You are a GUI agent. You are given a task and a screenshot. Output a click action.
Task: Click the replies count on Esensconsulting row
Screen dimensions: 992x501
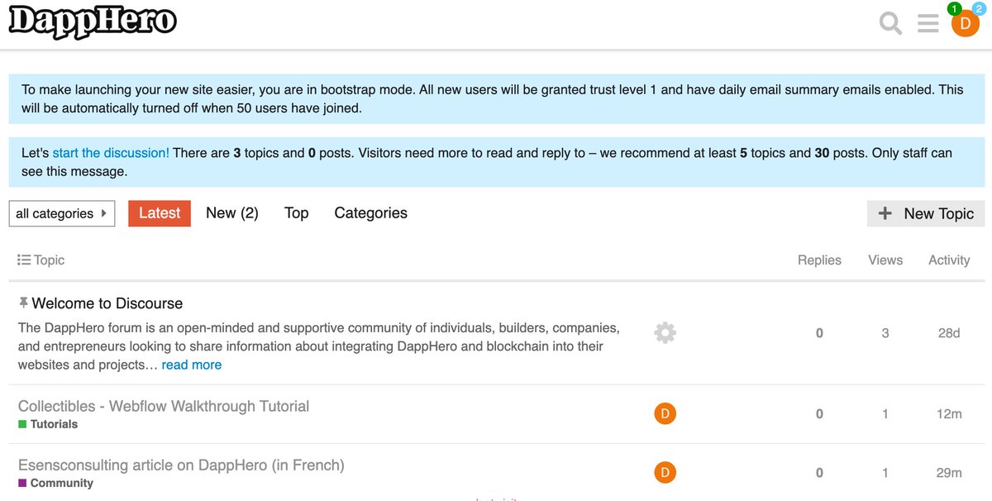[x=819, y=472]
